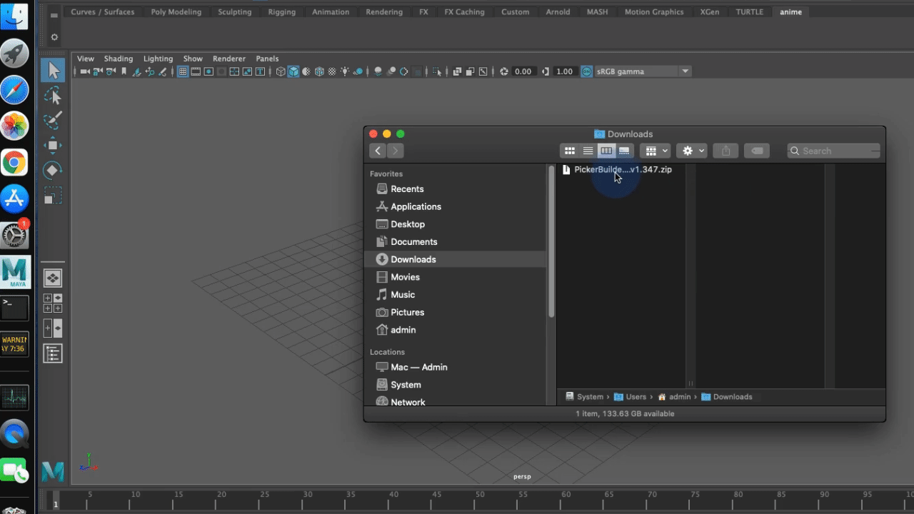Open Chrome from the Dock
This screenshot has height=514, width=914.
[14, 163]
